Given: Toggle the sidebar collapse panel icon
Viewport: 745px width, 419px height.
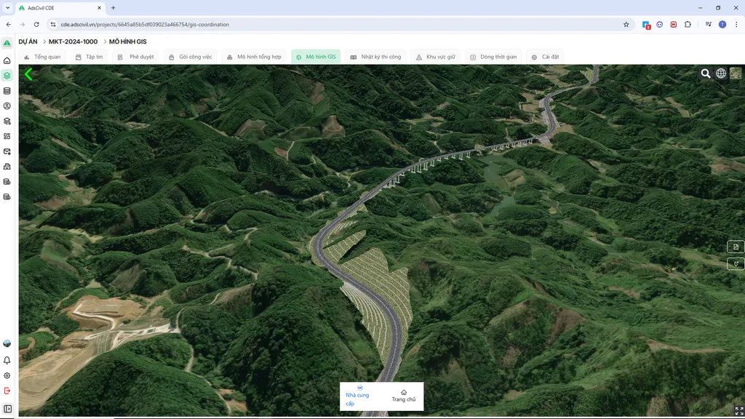Looking at the screenshot, I should point(7,409).
